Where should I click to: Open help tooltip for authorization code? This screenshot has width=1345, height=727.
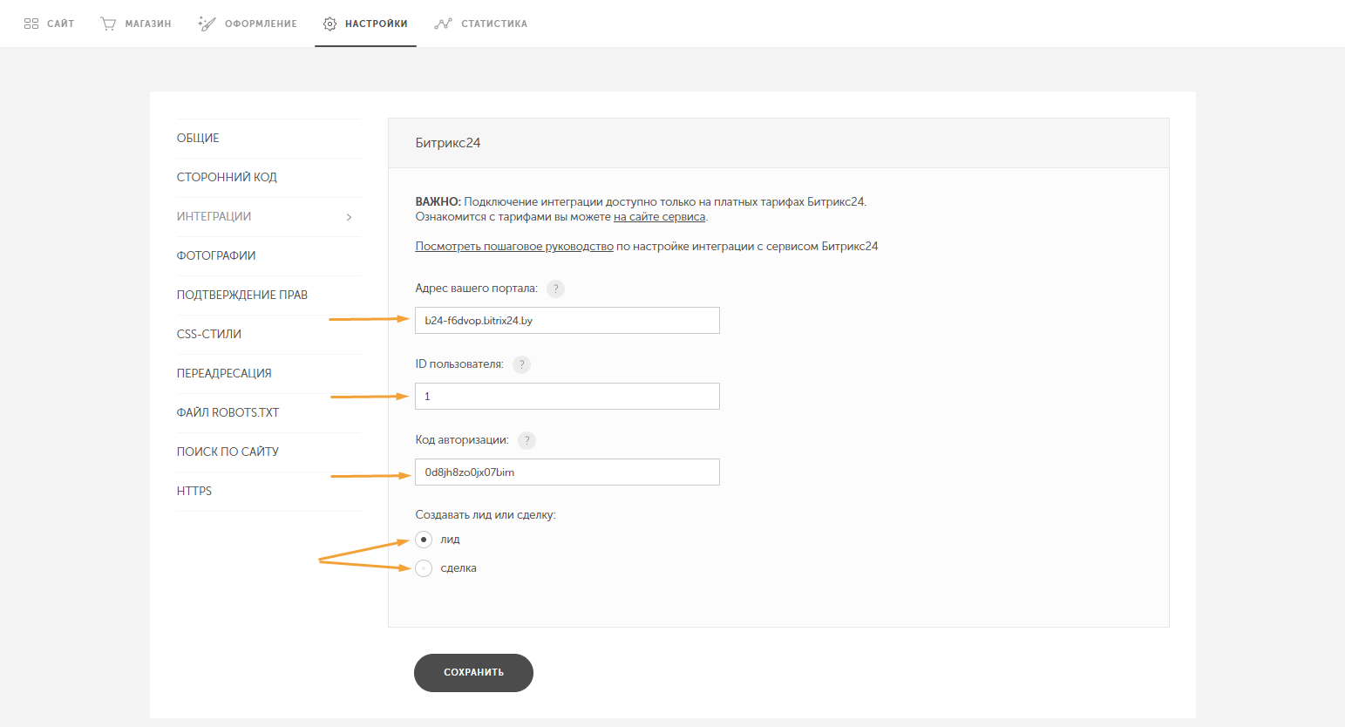(x=526, y=440)
